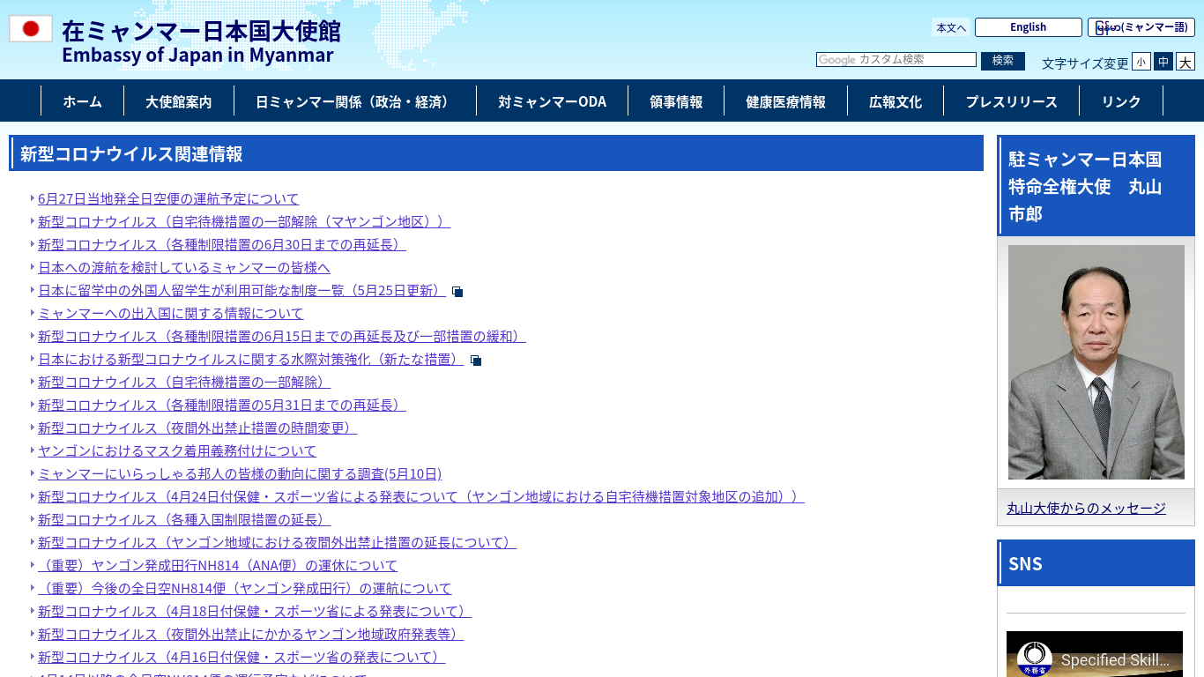This screenshot has height=677, width=1204.
Task: Play the Specified Skill video thumbnail
Action: click(x=1095, y=654)
